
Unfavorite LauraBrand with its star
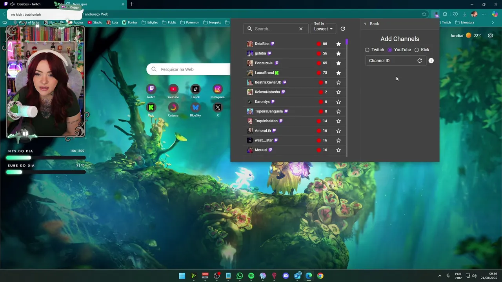338,73
